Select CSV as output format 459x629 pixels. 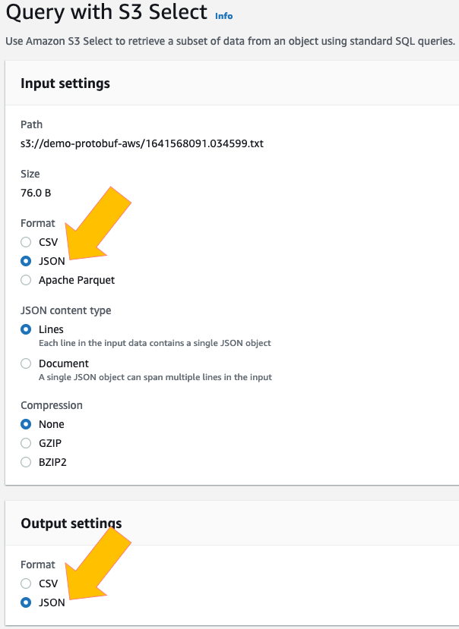point(26,583)
